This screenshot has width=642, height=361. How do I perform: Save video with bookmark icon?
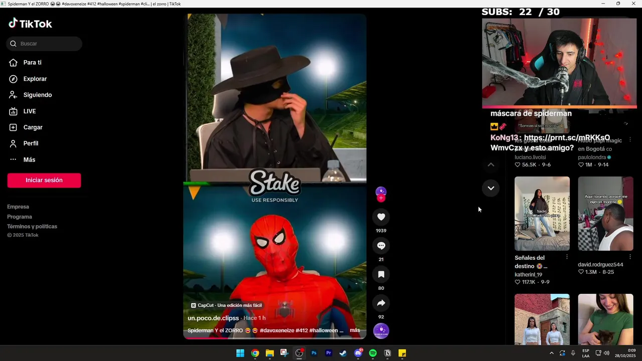point(381,274)
